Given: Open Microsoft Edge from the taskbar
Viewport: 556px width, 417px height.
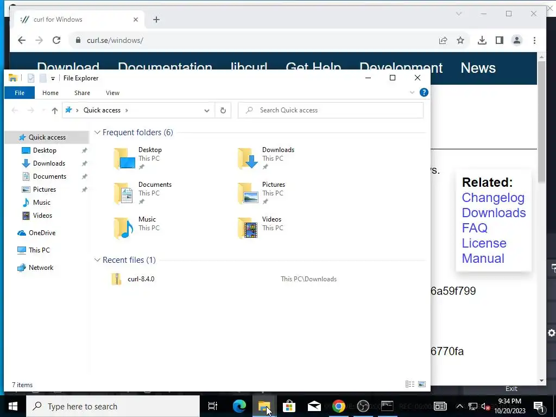Looking at the screenshot, I should point(239,406).
